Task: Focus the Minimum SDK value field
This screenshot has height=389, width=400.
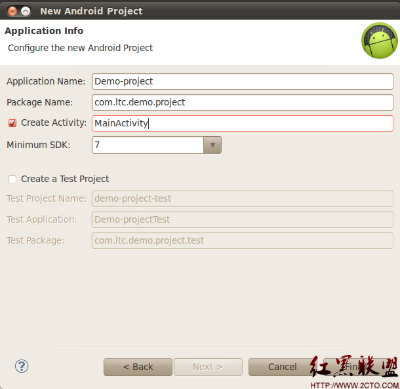Action: (x=148, y=145)
